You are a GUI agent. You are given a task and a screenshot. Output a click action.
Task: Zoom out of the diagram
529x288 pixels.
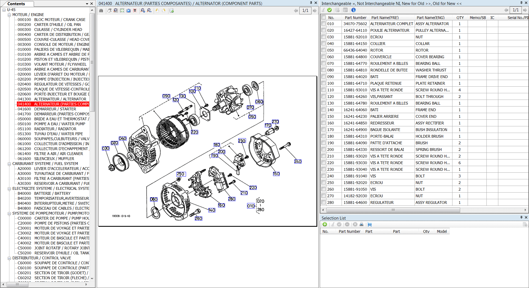(x=149, y=10)
